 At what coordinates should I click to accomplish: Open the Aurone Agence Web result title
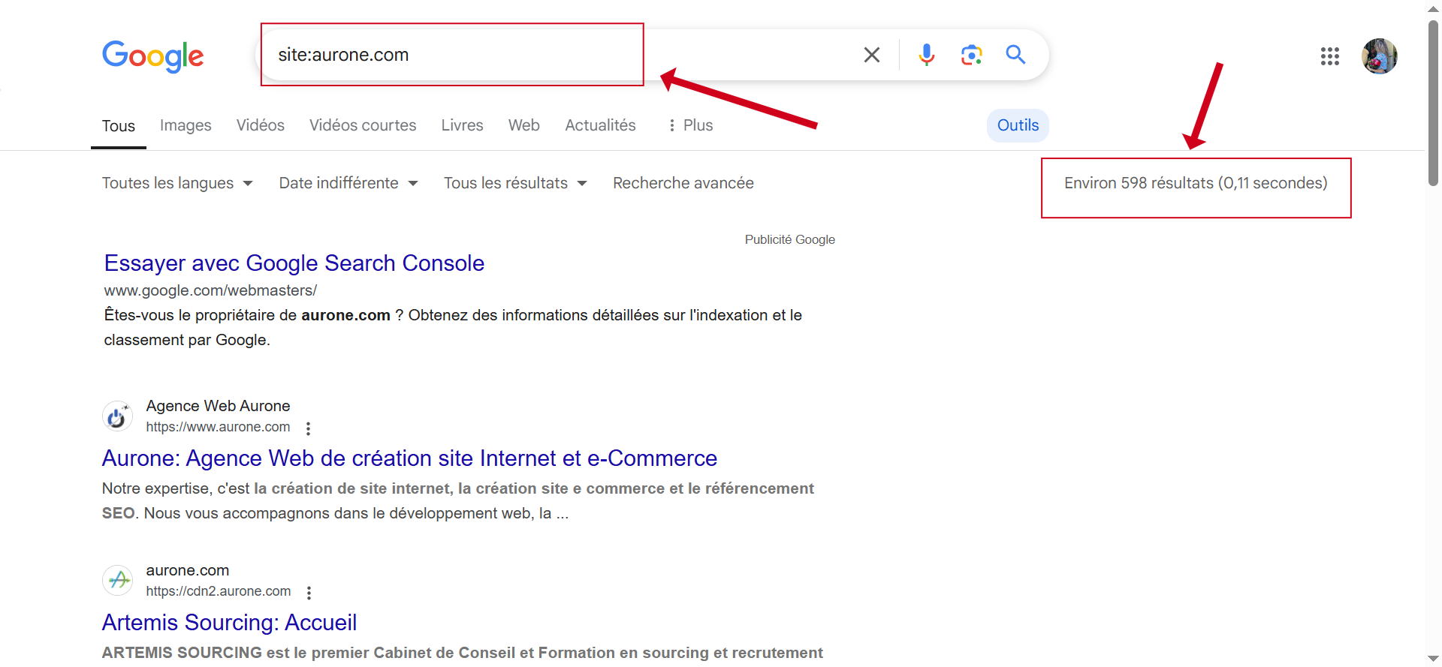pyautogui.click(x=409, y=458)
